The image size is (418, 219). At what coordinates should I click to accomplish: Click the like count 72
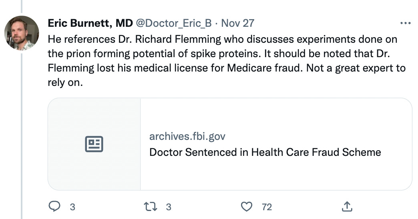267,207
